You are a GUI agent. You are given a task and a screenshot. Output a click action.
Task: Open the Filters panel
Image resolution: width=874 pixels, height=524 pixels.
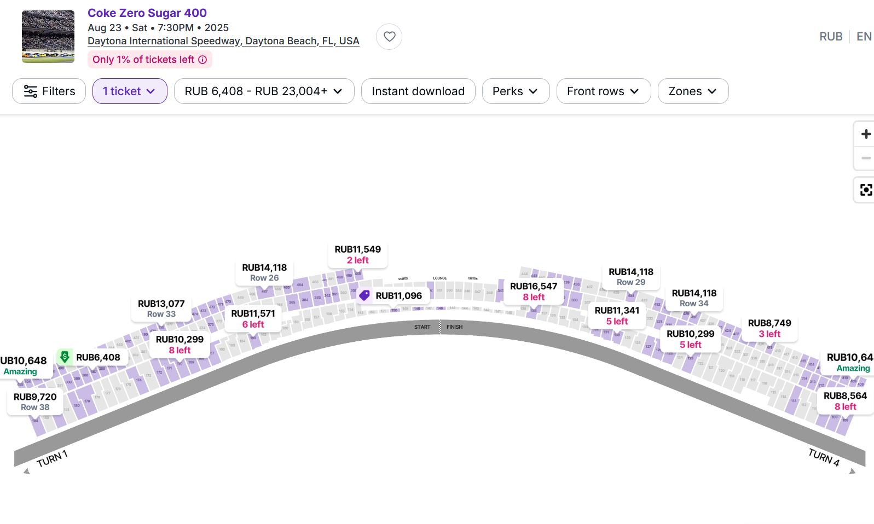pos(49,91)
